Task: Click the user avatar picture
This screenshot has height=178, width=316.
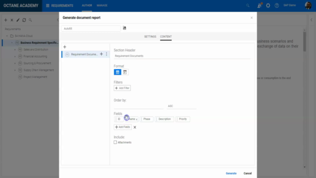Action: tap(308, 5)
